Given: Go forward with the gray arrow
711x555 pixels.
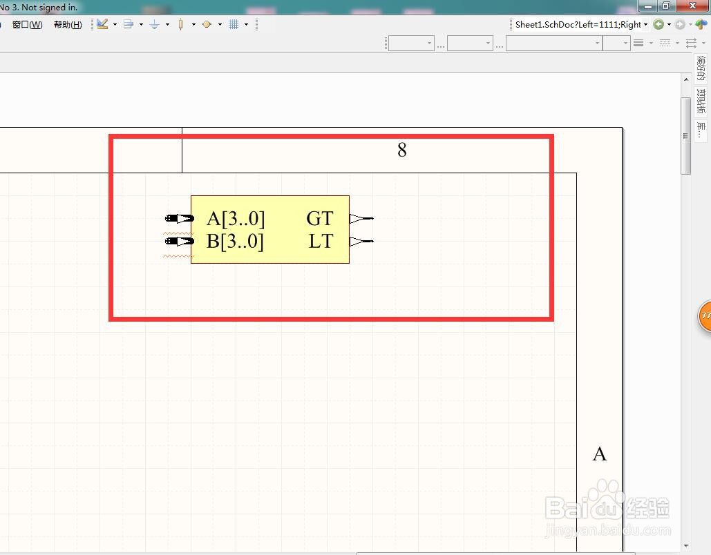Looking at the screenshot, I should coord(680,24).
